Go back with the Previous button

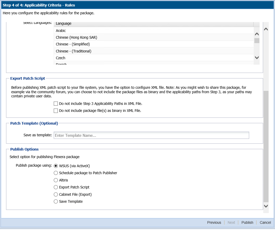pyautogui.click(x=214, y=222)
